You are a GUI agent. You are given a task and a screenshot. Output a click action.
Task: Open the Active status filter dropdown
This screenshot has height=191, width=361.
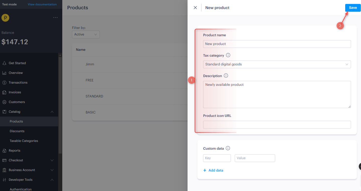[86, 34]
